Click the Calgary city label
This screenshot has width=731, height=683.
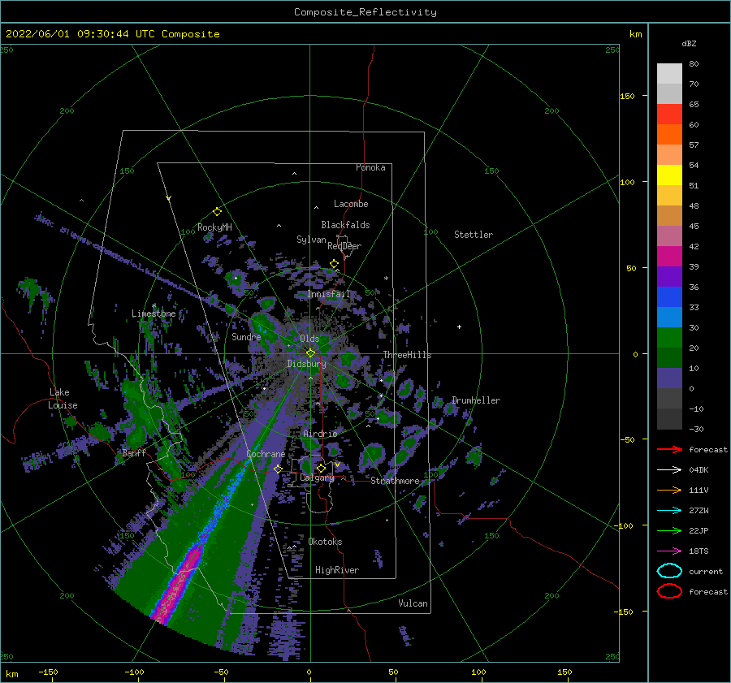[317, 478]
